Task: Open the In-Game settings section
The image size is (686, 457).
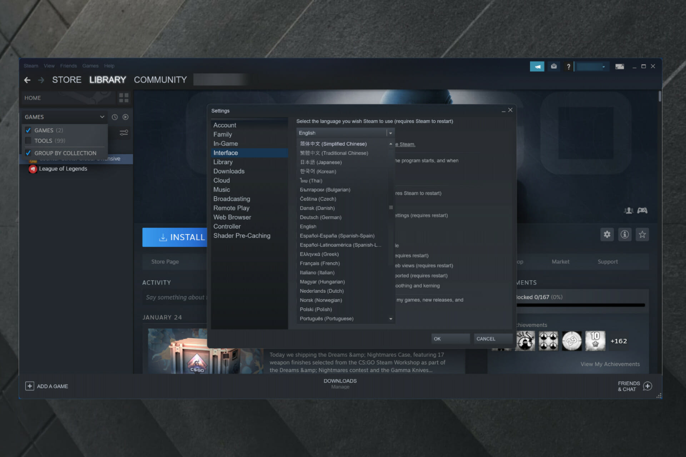Action: pos(225,143)
